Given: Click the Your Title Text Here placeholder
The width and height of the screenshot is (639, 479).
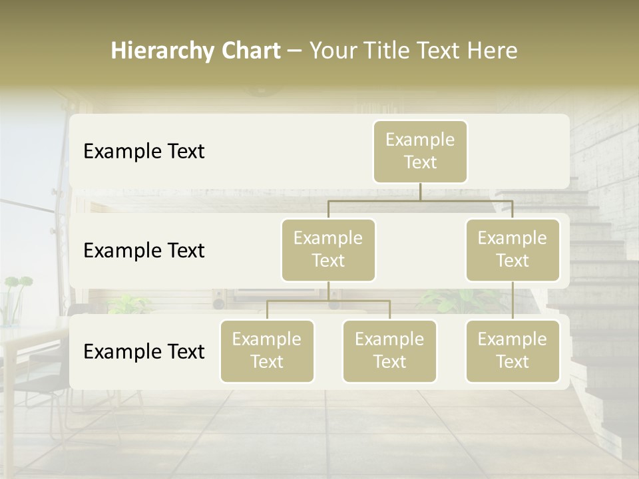Looking at the screenshot, I should 414,50.
